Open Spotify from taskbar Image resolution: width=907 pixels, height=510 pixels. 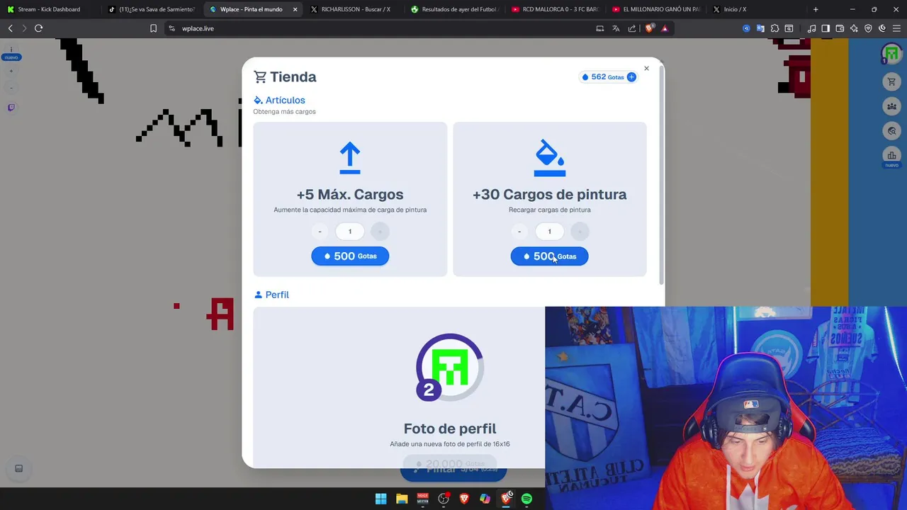pos(526,499)
